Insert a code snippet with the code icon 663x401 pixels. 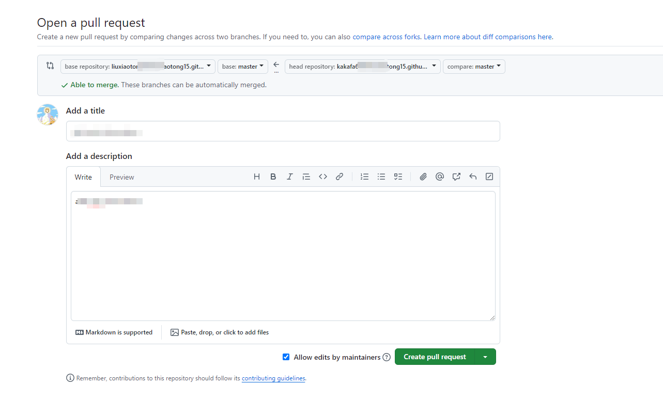(323, 177)
